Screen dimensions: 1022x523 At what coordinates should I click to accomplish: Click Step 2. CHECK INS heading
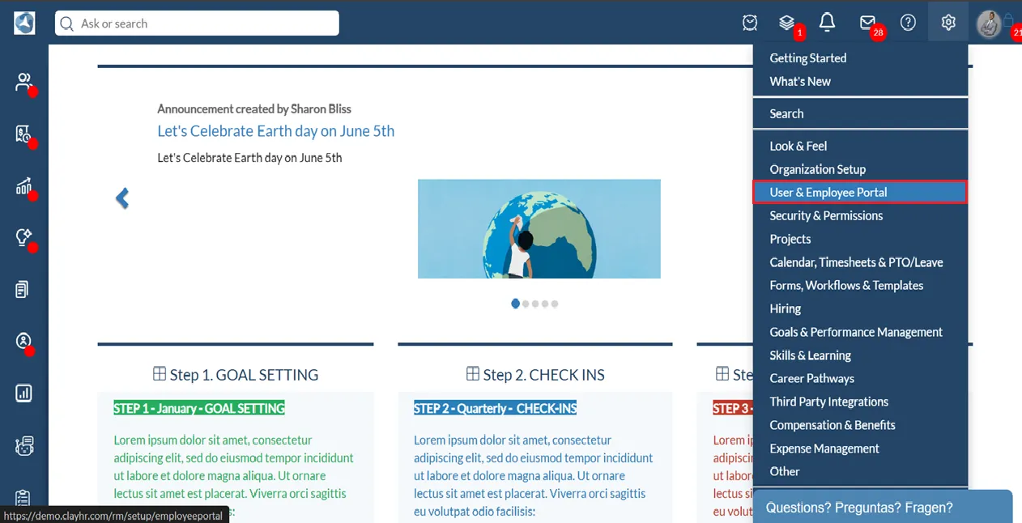[x=543, y=375]
